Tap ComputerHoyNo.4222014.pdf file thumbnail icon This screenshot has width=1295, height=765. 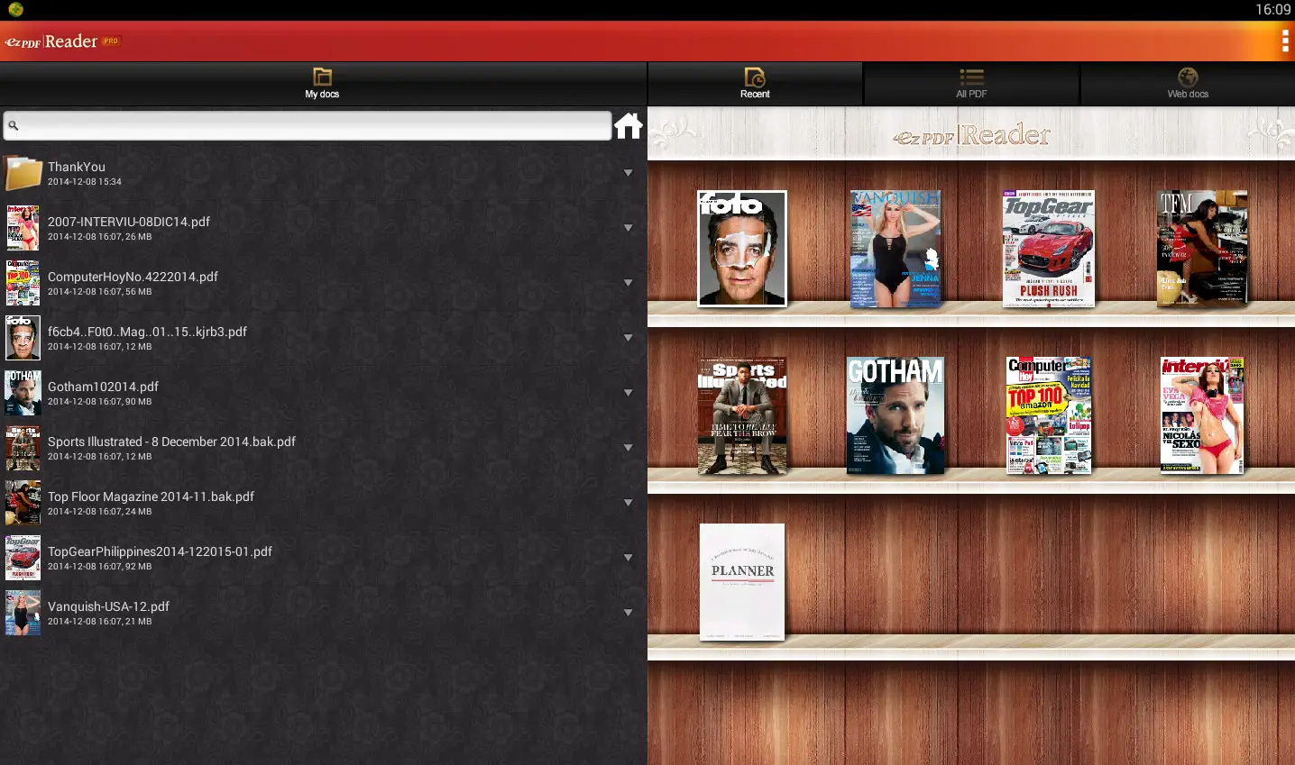tap(23, 283)
